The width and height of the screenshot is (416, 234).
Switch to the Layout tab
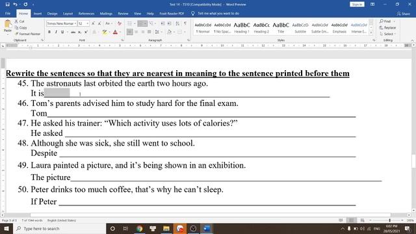(68, 14)
